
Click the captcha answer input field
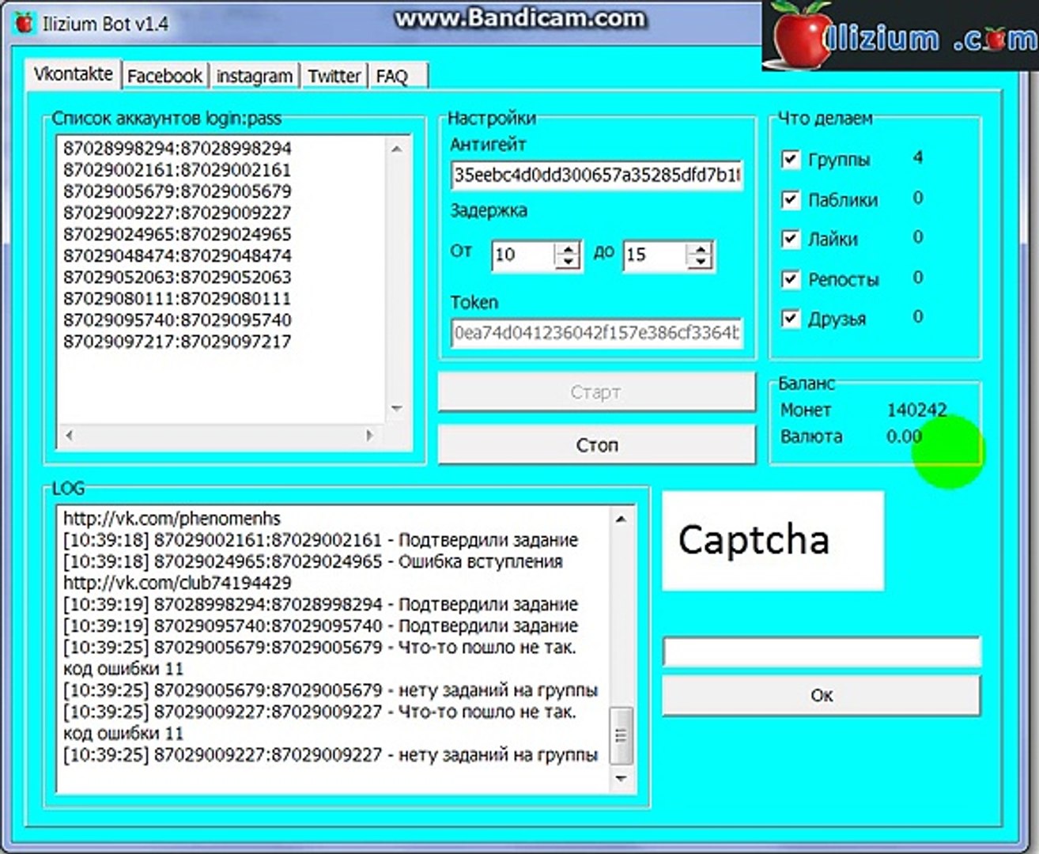(x=821, y=652)
